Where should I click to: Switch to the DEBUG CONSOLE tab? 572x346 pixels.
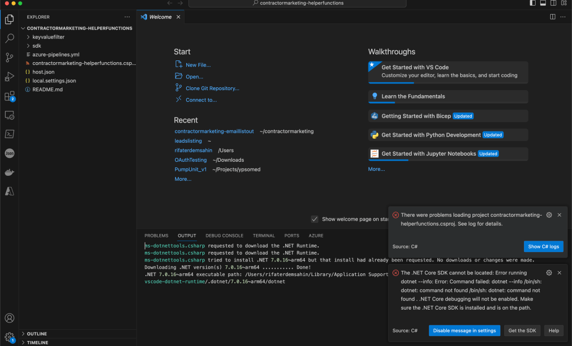click(x=224, y=236)
